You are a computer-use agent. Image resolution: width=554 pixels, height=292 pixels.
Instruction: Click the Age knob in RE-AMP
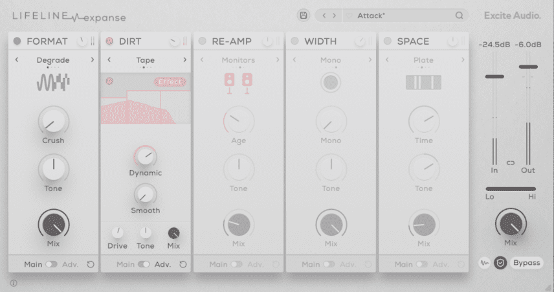(x=238, y=121)
